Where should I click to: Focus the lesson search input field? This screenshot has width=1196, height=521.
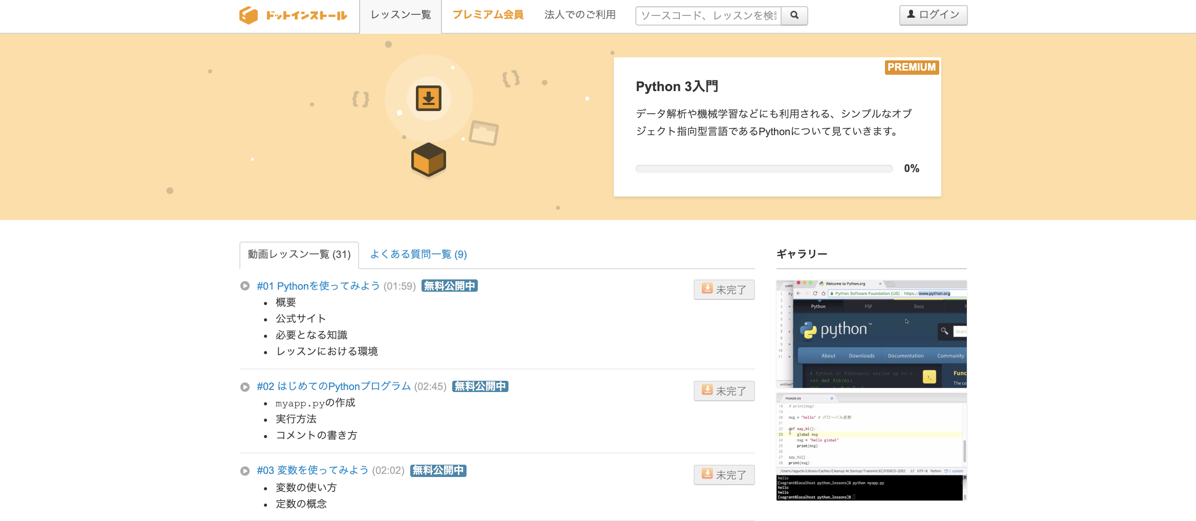[708, 15]
